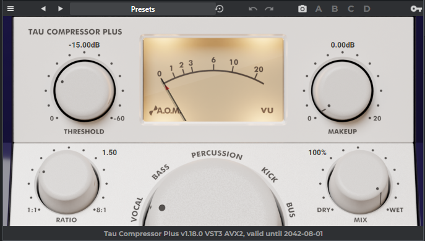Viewport: 425px width, 241px height.
Task: Open the hamburger menu
Action: (11, 9)
